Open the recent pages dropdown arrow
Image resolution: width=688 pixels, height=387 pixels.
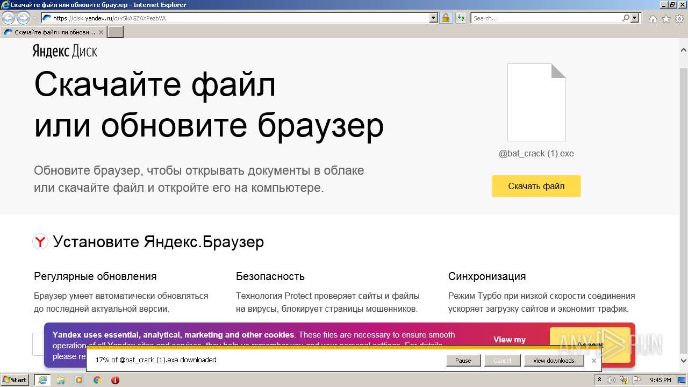coord(35,18)
